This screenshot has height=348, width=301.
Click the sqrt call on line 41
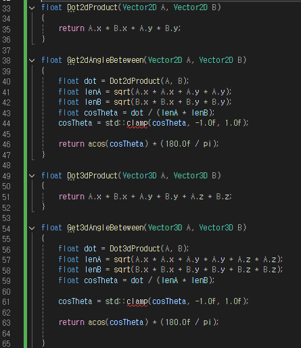click(122, 92)
